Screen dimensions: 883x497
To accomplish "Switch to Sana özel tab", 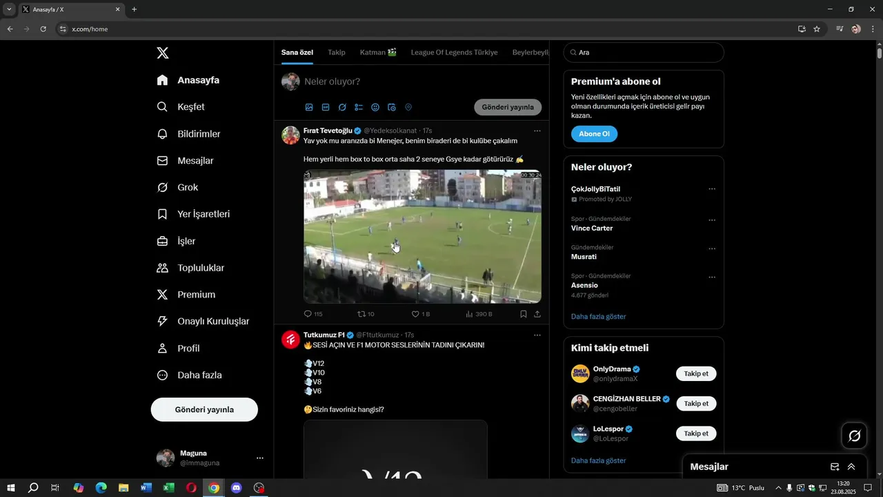I will click(297, 52).
